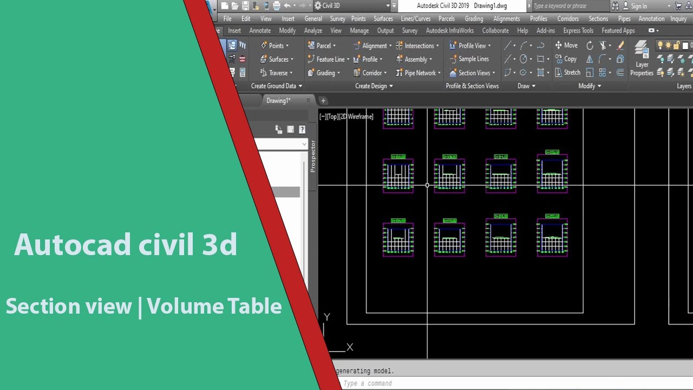The height and width of the screenshot is (390, 693).
Task: Open the Corridors menu in menu bar
Action: point(568,18)
